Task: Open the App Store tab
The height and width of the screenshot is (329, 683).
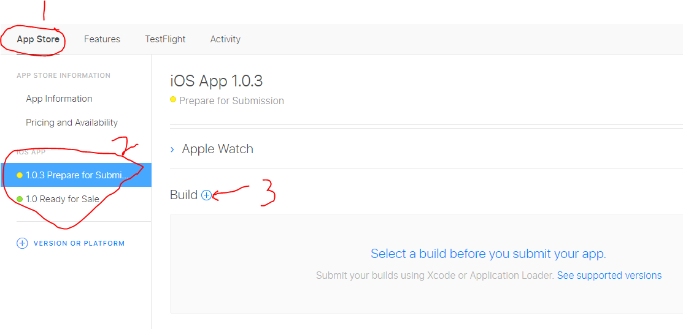Action: 38,39
